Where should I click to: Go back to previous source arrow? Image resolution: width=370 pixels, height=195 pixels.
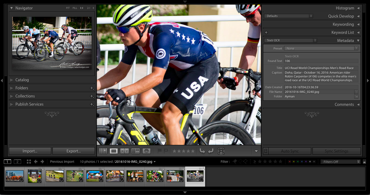(36, 162)
